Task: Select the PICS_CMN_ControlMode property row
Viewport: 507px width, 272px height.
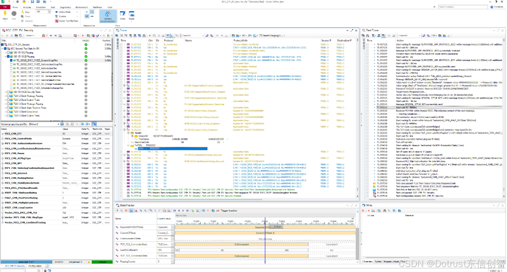Action: [56, 138]
